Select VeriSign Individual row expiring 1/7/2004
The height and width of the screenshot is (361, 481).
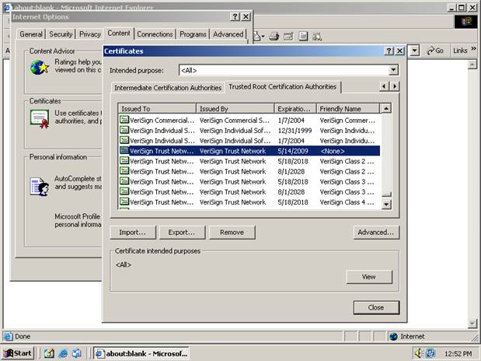(x=249, y=140)
